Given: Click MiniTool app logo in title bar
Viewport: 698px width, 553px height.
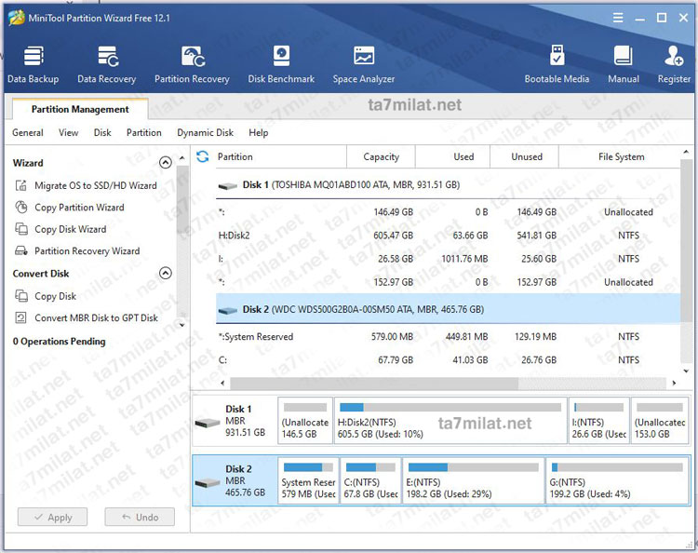Looking at the screenshot, I should point(17,18).
